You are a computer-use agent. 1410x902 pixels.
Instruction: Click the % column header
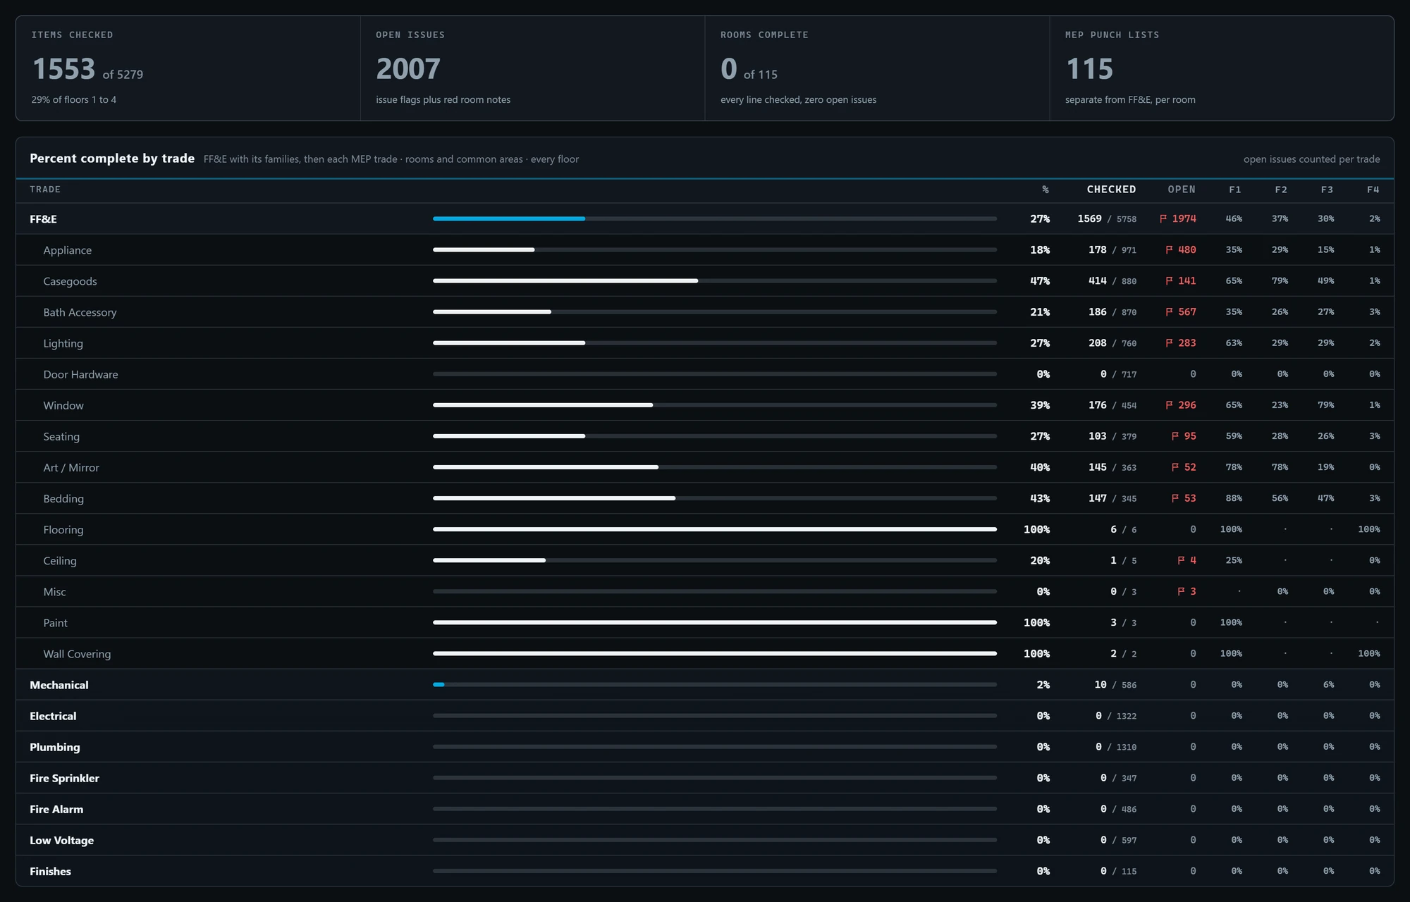pyautogui.click(x=1046, y=190)
